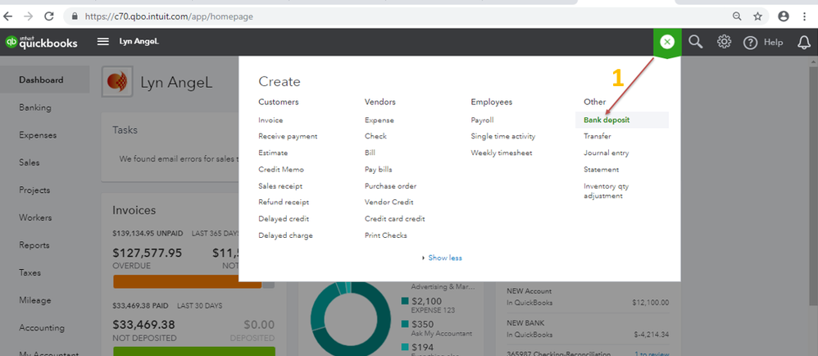This screenshot has height=356, width=818.
Task: Open the browser profile avatar
Action: coord(783,16)
